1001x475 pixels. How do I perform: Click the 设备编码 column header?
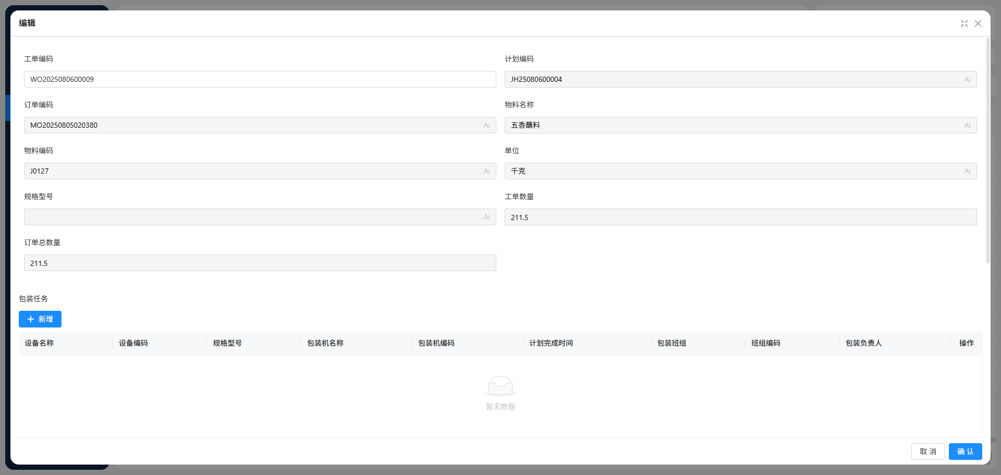point(160,343)
